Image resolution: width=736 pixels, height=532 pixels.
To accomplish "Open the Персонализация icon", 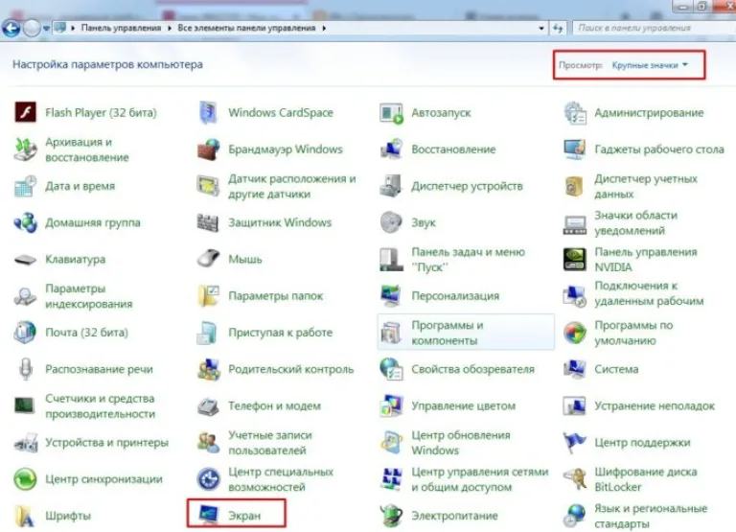I will click(391, 296).
